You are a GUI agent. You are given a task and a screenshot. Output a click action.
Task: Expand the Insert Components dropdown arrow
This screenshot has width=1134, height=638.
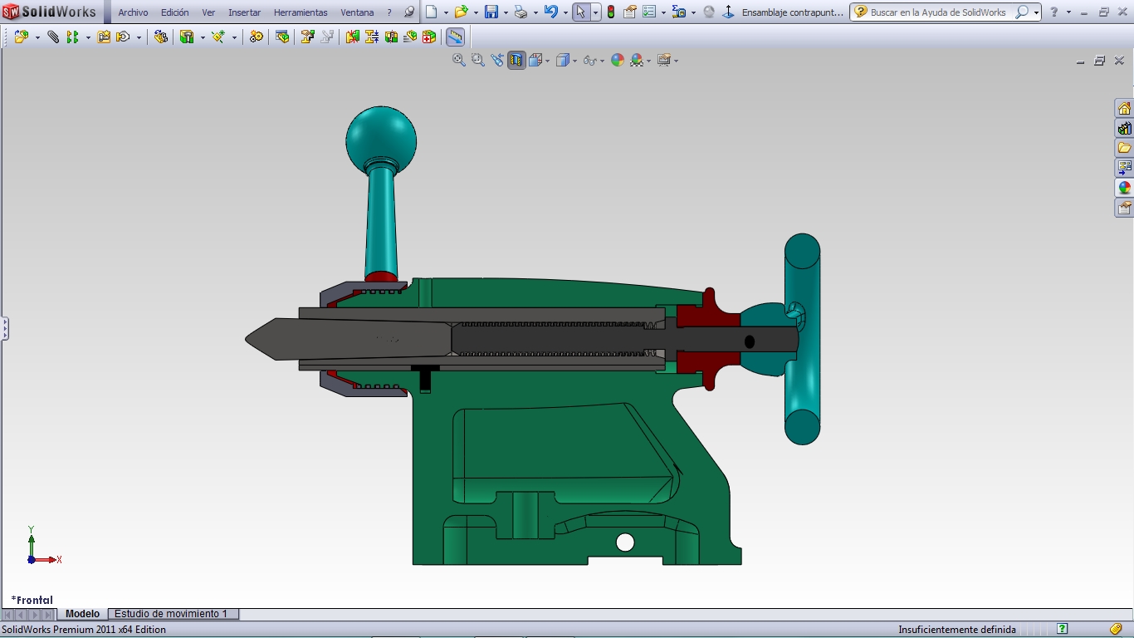pyautogui.click(x=37, y=38)
